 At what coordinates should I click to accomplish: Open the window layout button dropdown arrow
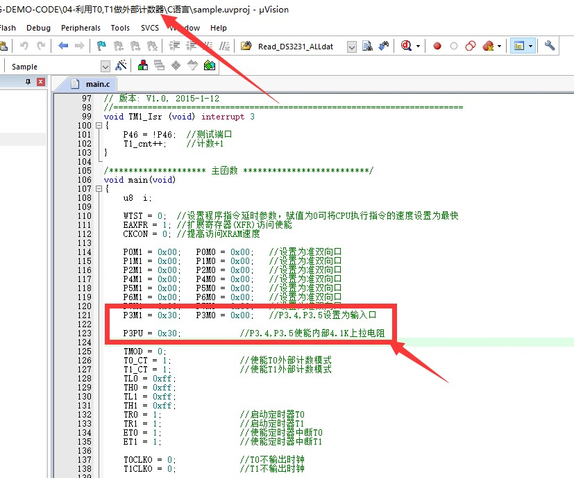point(531,47)
